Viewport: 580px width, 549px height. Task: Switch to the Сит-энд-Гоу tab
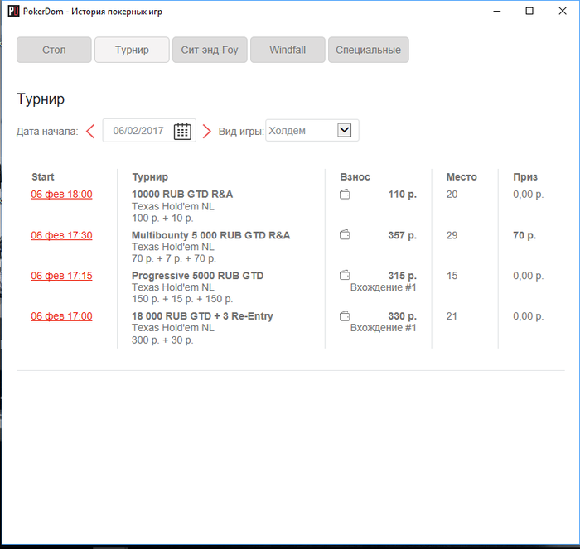coord(210,50)
